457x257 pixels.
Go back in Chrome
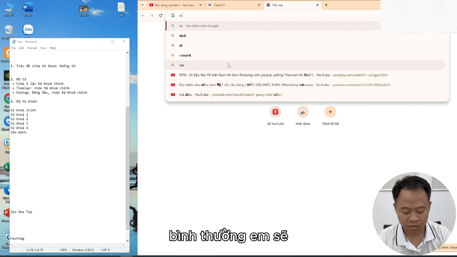tap(143, 15)
